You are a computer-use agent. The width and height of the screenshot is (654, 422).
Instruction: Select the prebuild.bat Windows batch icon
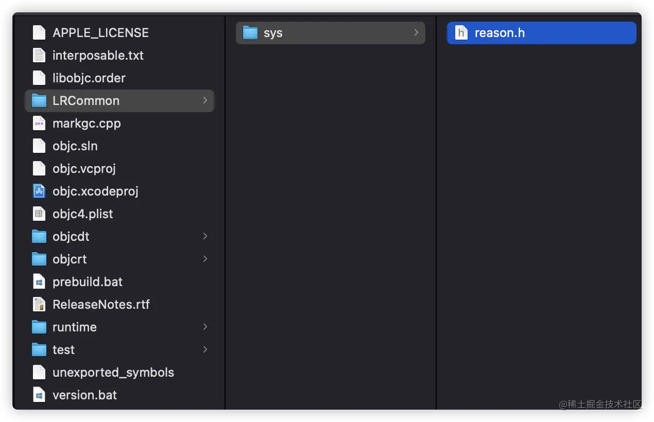tap(39, 282)
